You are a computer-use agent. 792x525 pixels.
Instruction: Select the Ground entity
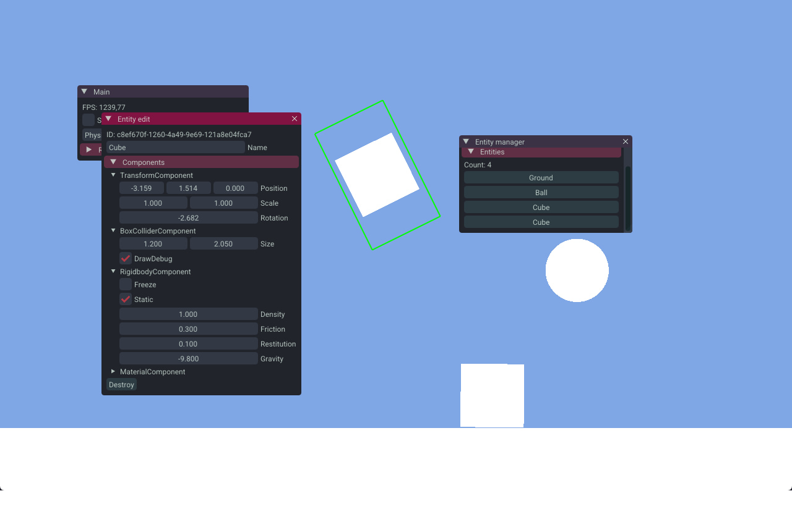click(x=541, y=177)
